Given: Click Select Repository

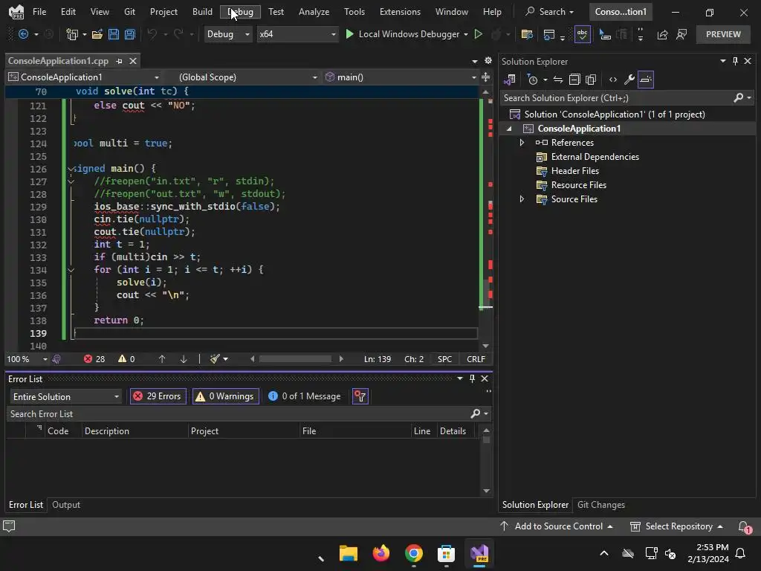Looking at the screenshot, I should pos(676,526).
